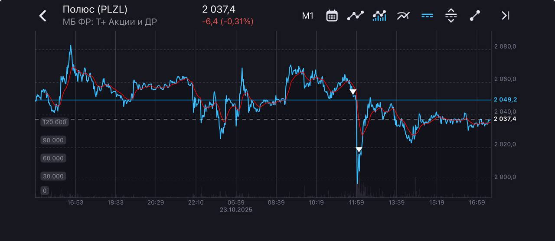
Task: Open the indicators curve icon
Action: tap(403, 16)
